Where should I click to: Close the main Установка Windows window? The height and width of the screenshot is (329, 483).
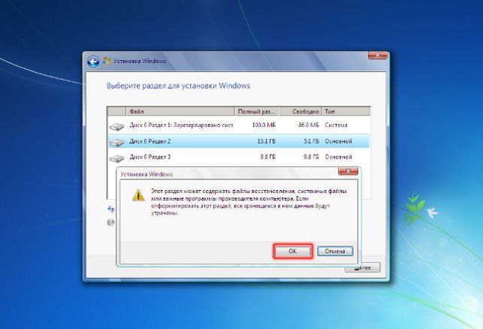point(378,56)
